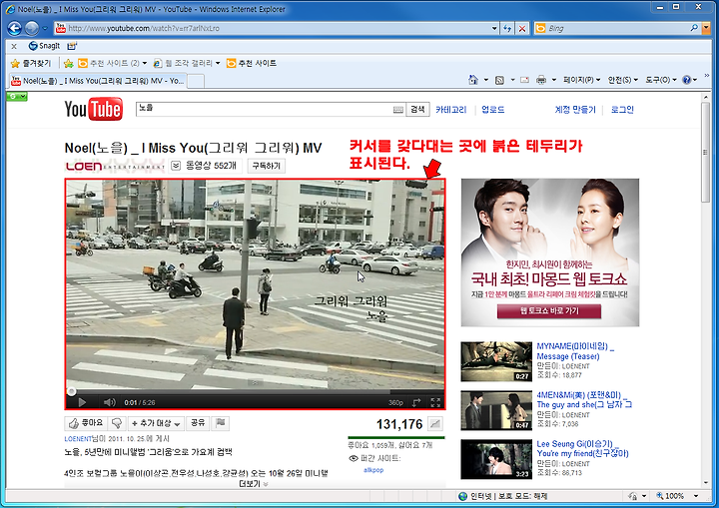Click the Print printer icon
Image resolution: width=719 pixels, height=508 pixels.
(x=541, y=80)
